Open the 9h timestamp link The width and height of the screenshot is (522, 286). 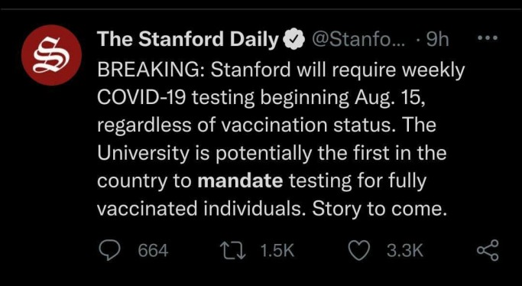(x=437, y=40)
